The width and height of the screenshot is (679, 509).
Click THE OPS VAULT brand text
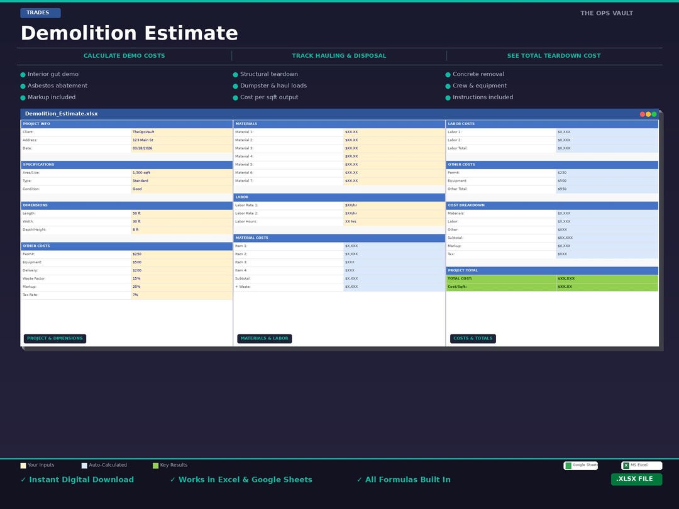tap(607, 13)
